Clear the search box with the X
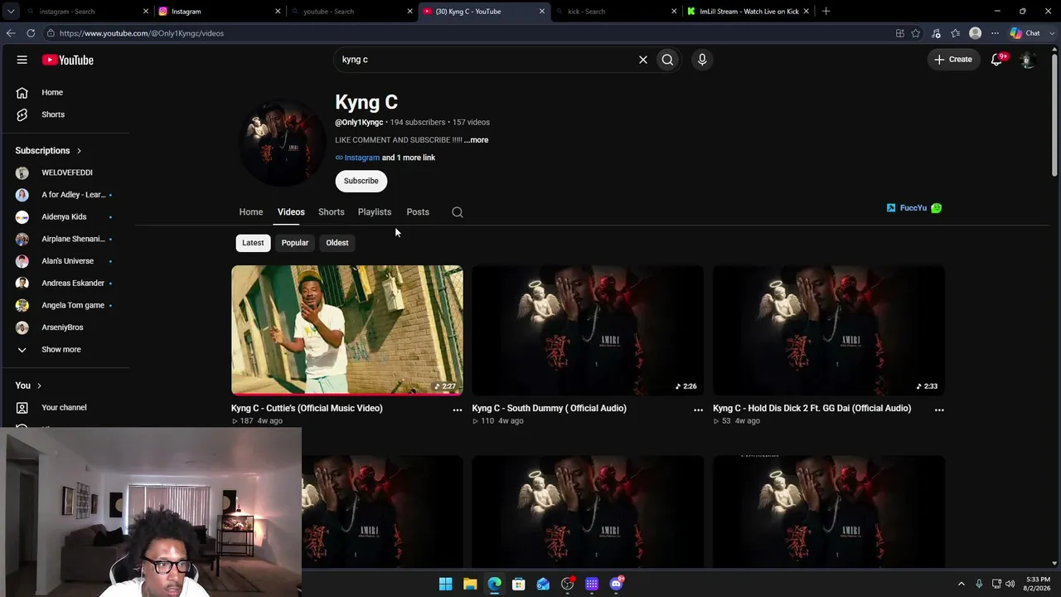1061x597 pixels. pos(642,60)
